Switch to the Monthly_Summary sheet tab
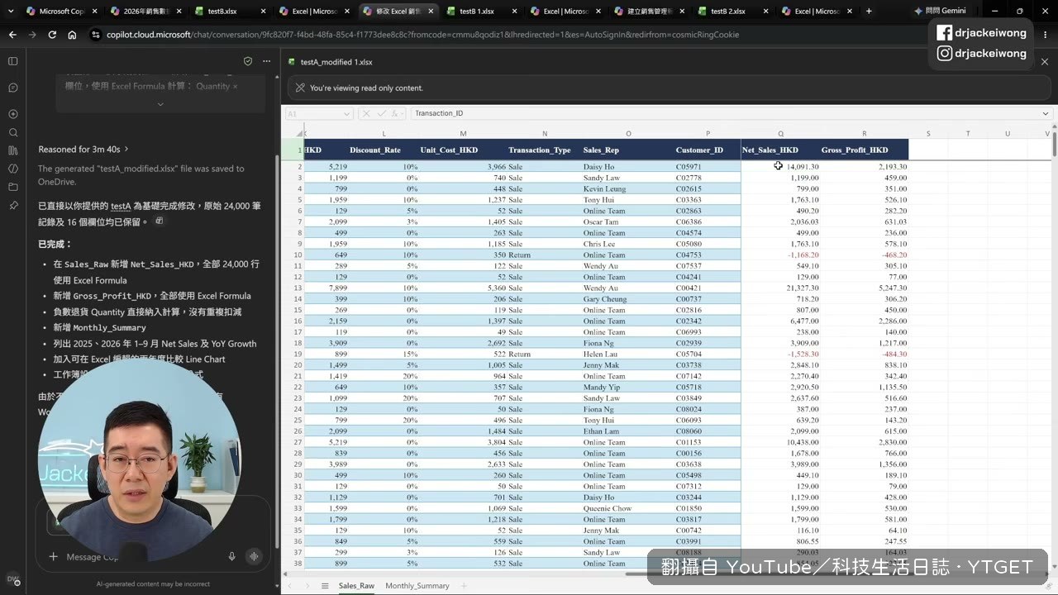The height and width of the screenshot is (595, 1058). (x=417, y=586)
